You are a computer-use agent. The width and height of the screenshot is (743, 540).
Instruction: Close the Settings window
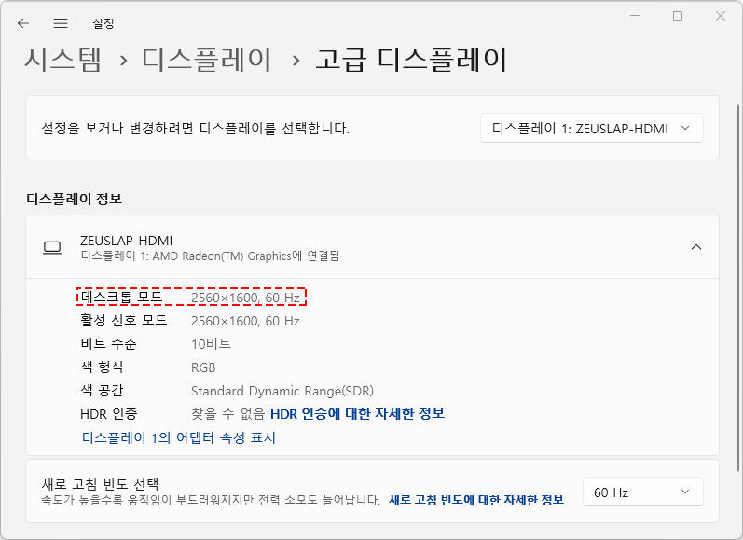721,16
